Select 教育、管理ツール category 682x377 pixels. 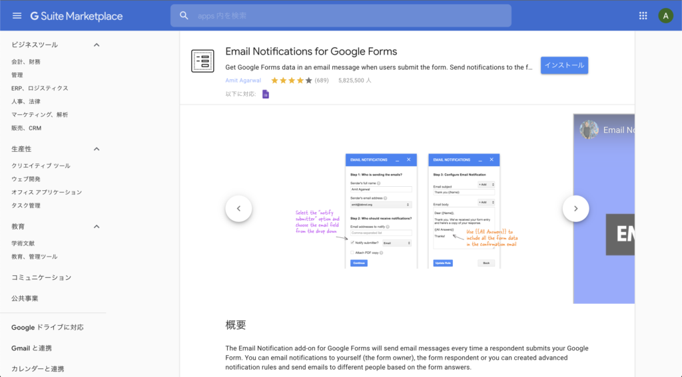(35, 257)
